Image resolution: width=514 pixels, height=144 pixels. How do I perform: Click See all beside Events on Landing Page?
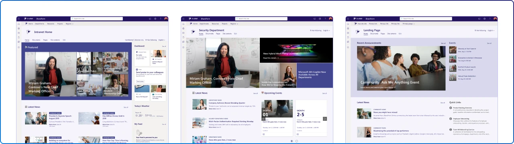pos(489,43)
